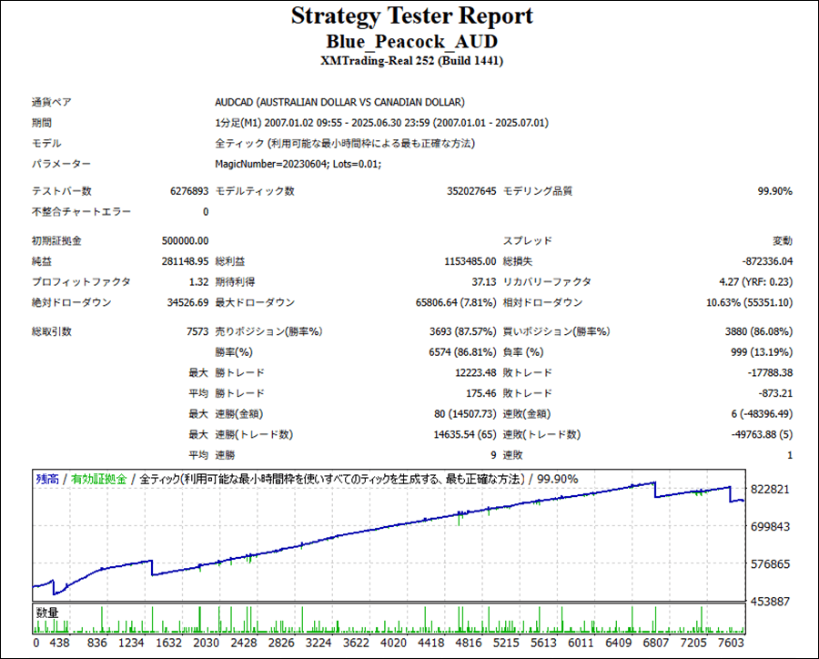Screen dimensions: 819x659
Task: Click the 'MagicNumber=20230604; Lots=0.01;' parameters
Action: point(298,164)
